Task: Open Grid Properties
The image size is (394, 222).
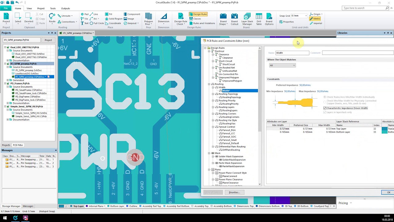Action: (287, 22)
